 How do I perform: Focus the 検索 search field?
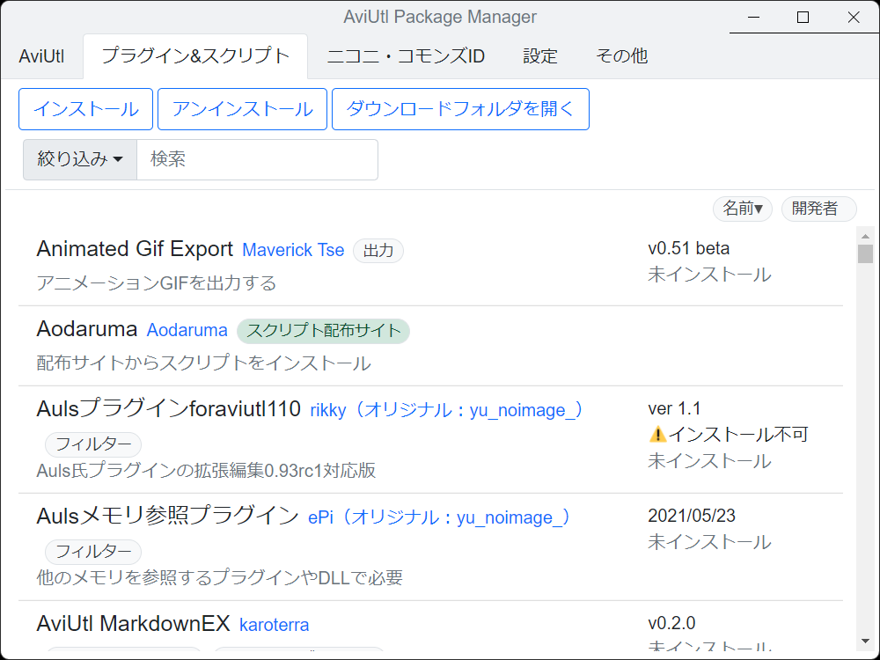pos(258,159)
